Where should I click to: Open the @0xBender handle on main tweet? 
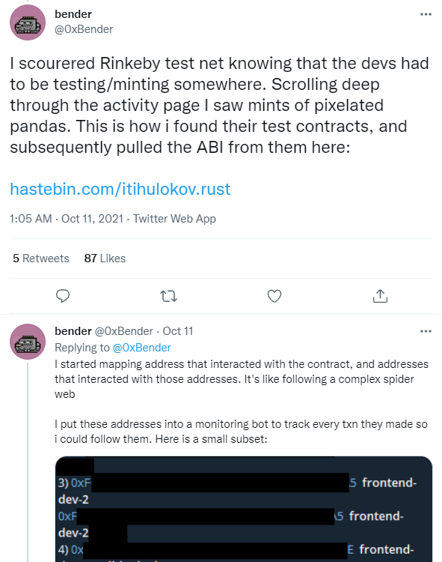click(x=84, y=29)
